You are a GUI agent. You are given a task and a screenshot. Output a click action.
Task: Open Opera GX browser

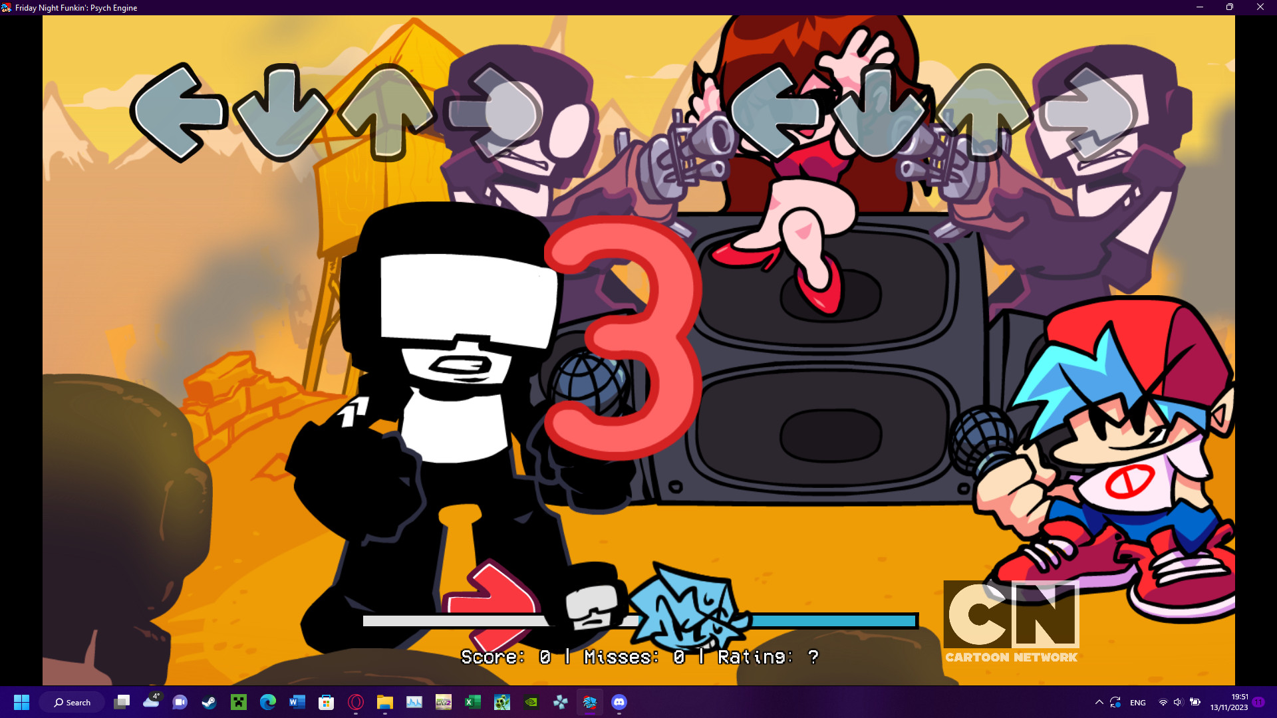[x=354, y=702]
